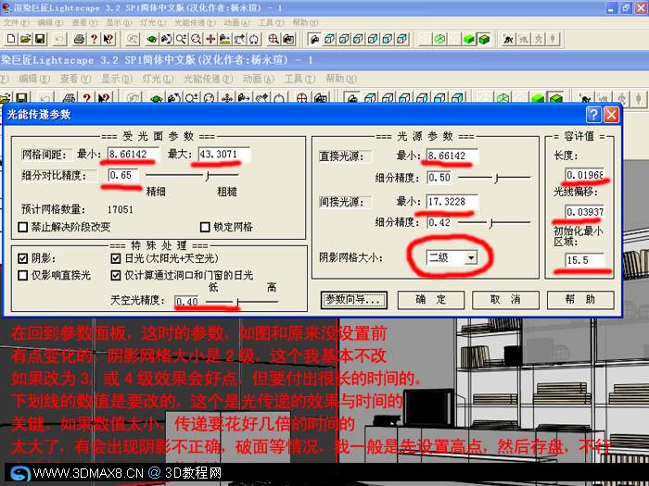Select the solid green cube display icon

(468, 39)
